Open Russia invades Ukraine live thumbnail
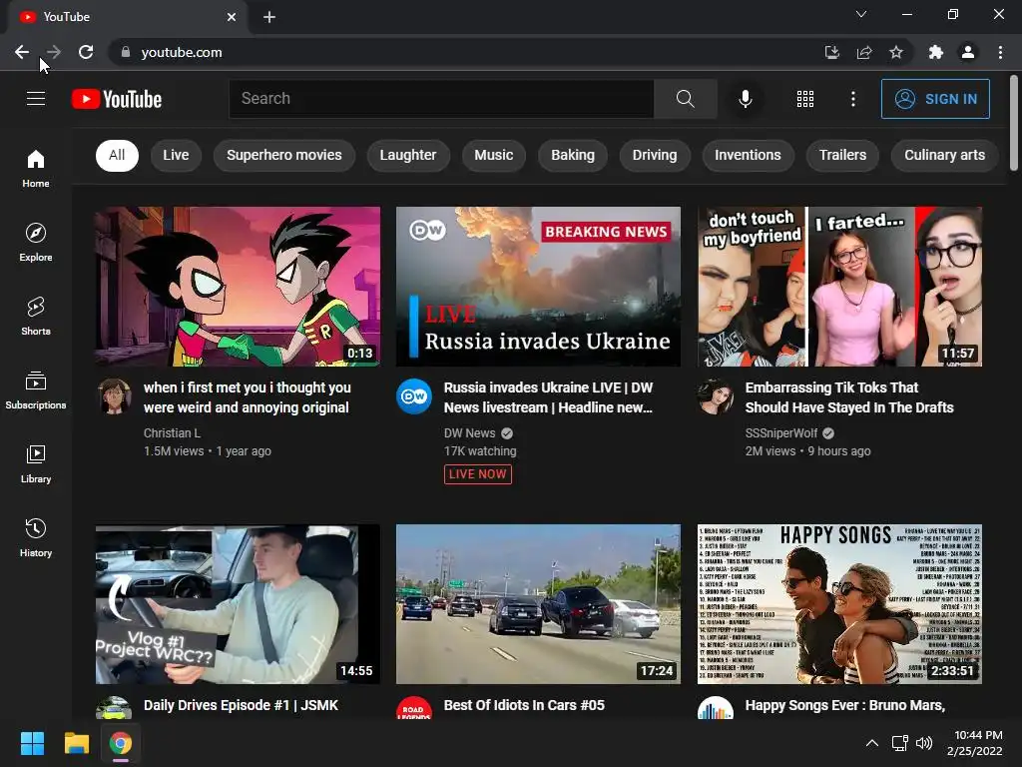1022x767 pixels. point(538,287)
